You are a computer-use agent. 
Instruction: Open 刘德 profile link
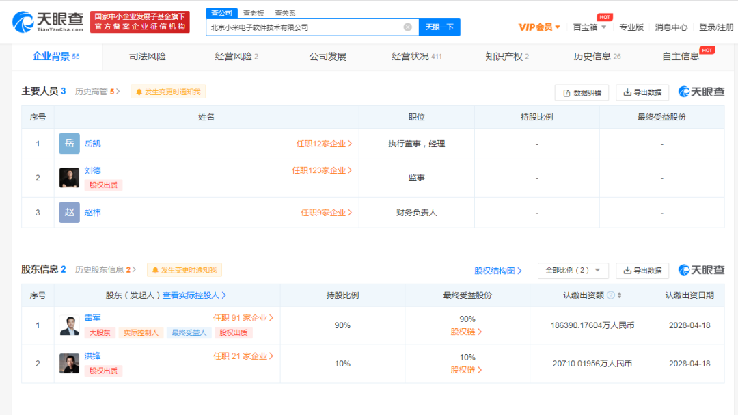(x=93, y=170)
